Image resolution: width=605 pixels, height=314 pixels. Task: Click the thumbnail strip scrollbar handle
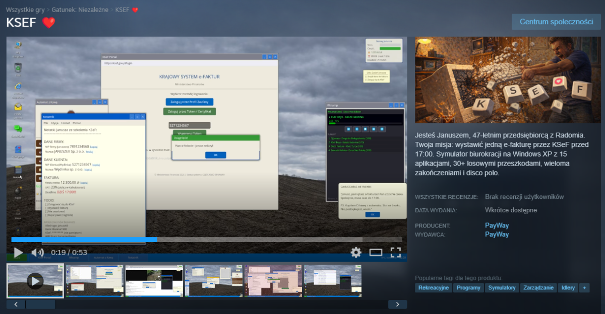pyautogui.click(x=40, y=304)
